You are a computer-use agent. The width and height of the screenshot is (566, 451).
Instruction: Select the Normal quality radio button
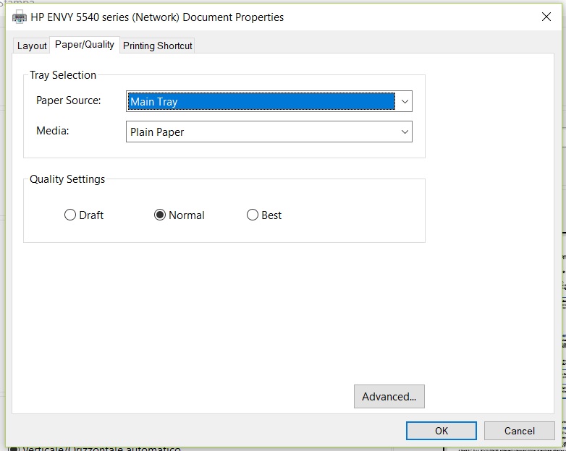(160, 215)
